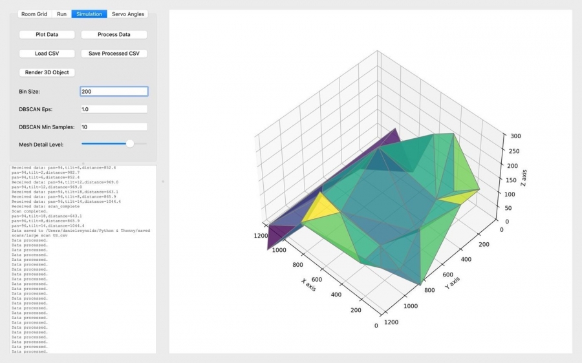Click the Z axis label on plot

[523, 178]
